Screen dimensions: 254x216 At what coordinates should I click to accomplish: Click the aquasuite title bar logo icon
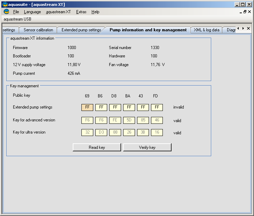click(5, 5)
